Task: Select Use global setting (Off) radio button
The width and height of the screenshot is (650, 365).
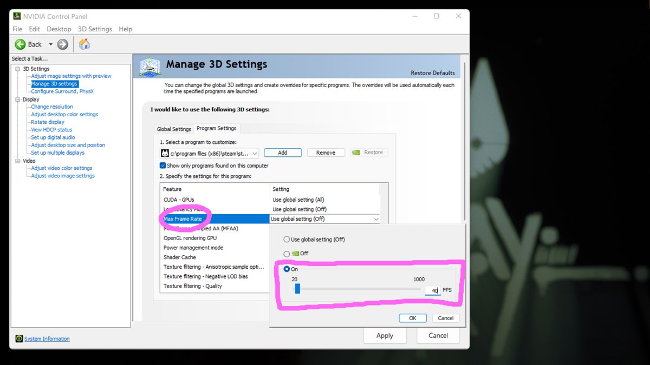Action: click(287, 240)
